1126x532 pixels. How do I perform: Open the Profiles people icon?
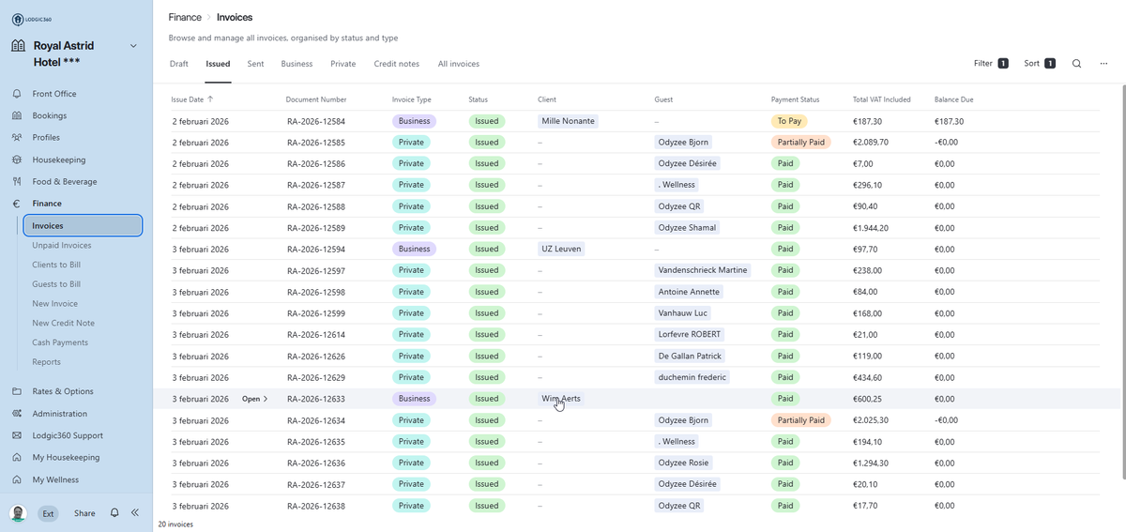point(17,138)
